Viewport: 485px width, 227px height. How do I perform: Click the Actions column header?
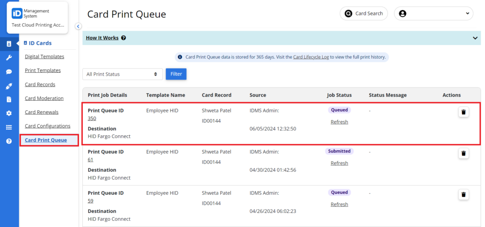451,95
